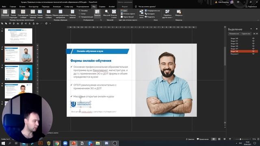260x146 pixels.
Task: Open Comments (Примечания) from status bar
Action: pyautogui.click(x=203, y=139)
